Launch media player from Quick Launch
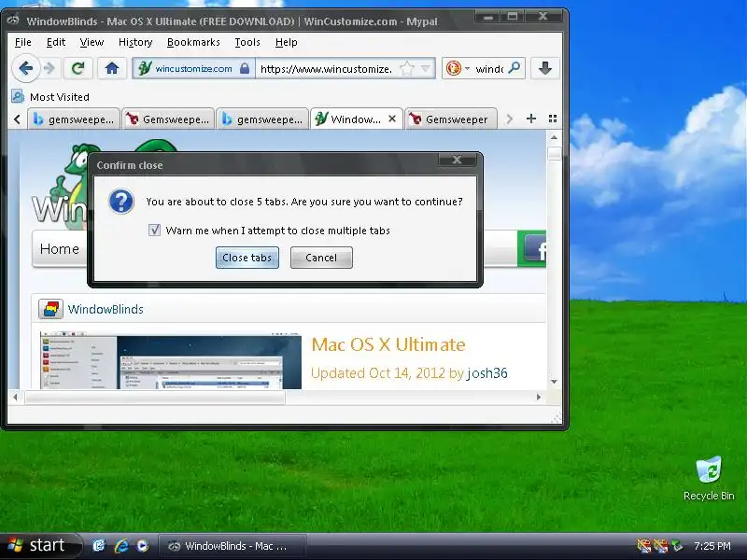 click(143, 546)
